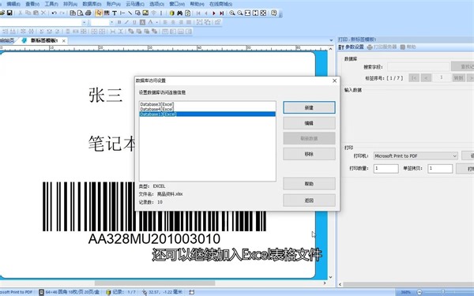Image resolution: width=474 pixels, height=296 pixels.
Task: Jump to last record arrow icon
Action: point(221,13)
